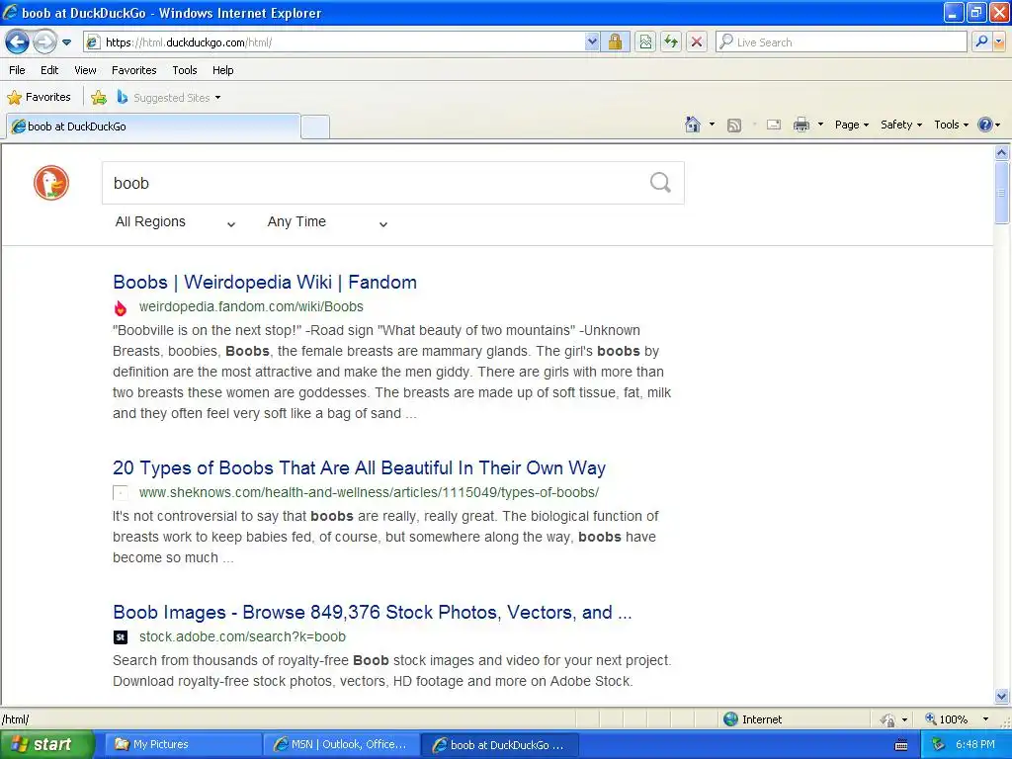Viewport: 1012px width, 759px height.
Task: Expand the Print options dropdown arrow
Action: 820,125
